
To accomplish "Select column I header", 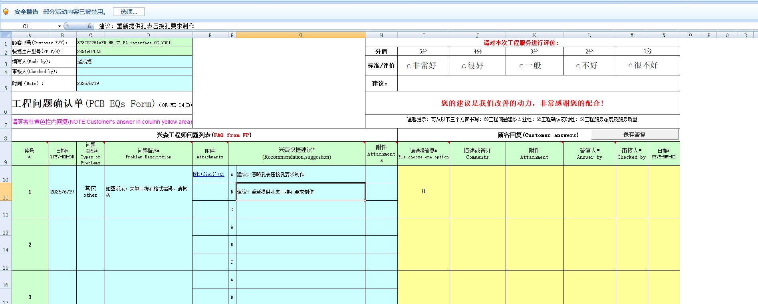I will [x=424, y=35].
